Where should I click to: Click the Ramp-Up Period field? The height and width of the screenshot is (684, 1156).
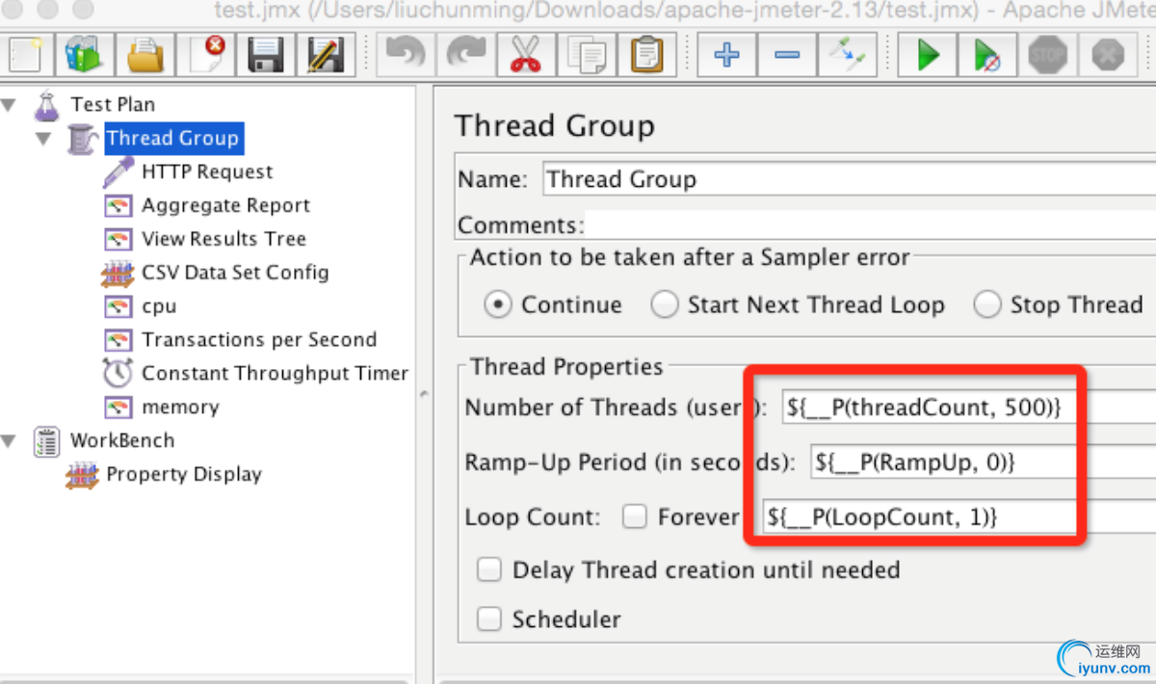click(x=983, y=462)
